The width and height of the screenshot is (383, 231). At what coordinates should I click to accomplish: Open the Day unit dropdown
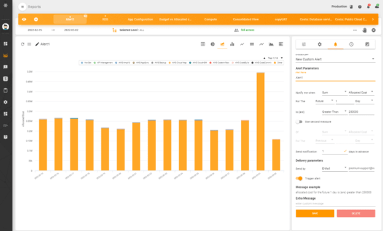pos(364,101)
